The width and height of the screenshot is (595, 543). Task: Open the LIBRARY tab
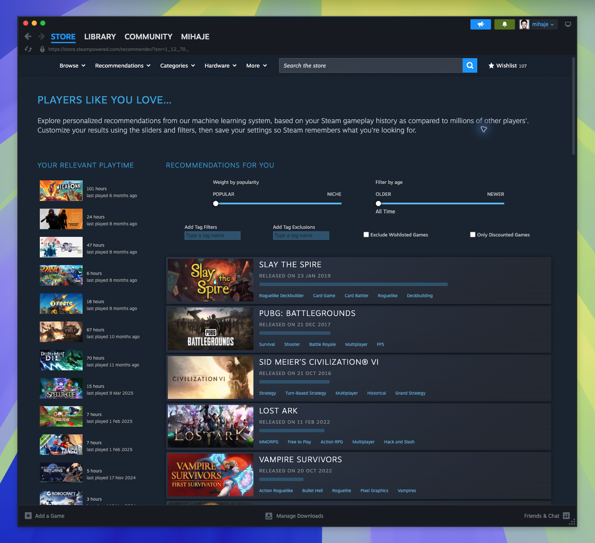[x=100, y=37]
